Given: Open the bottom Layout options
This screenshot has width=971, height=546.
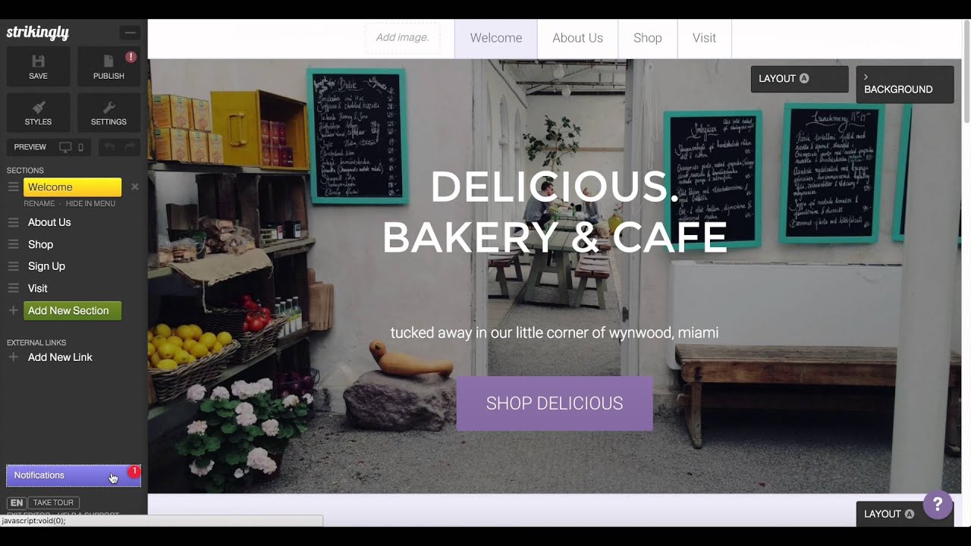Looking at the screenshot, I should point(891,514).
